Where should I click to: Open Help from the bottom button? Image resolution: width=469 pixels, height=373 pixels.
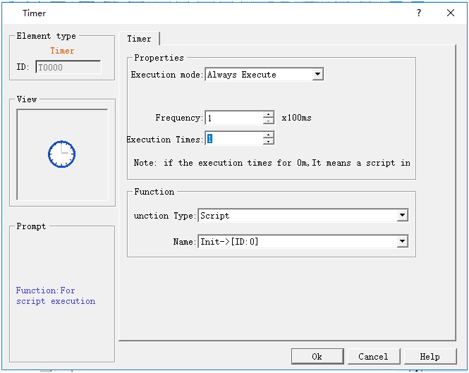[x=430, y=357]
